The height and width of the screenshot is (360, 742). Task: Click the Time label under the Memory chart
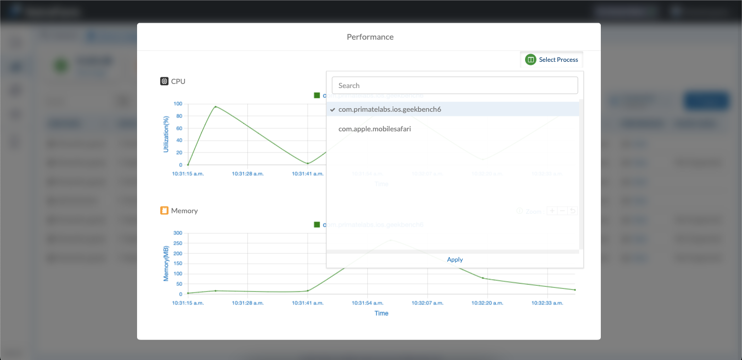pos(381,313)
